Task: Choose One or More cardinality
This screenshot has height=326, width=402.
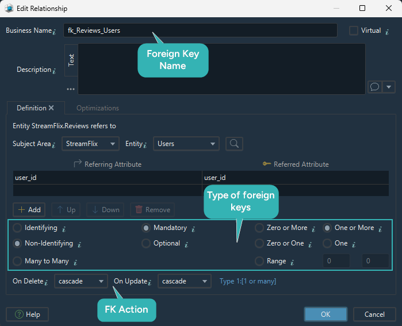Action: (x=327, y=228)
